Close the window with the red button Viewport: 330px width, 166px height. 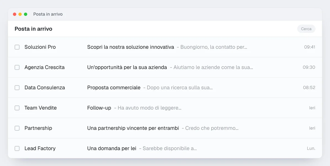tap(15, 14)
